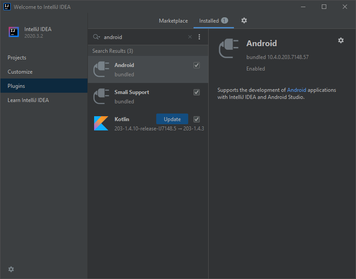Open the settings gear at the sidebar bottom
356x279 pixels.
coord(11,269)
